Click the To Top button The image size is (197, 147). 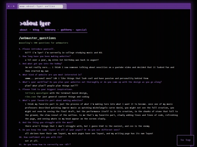coord(185,140)
